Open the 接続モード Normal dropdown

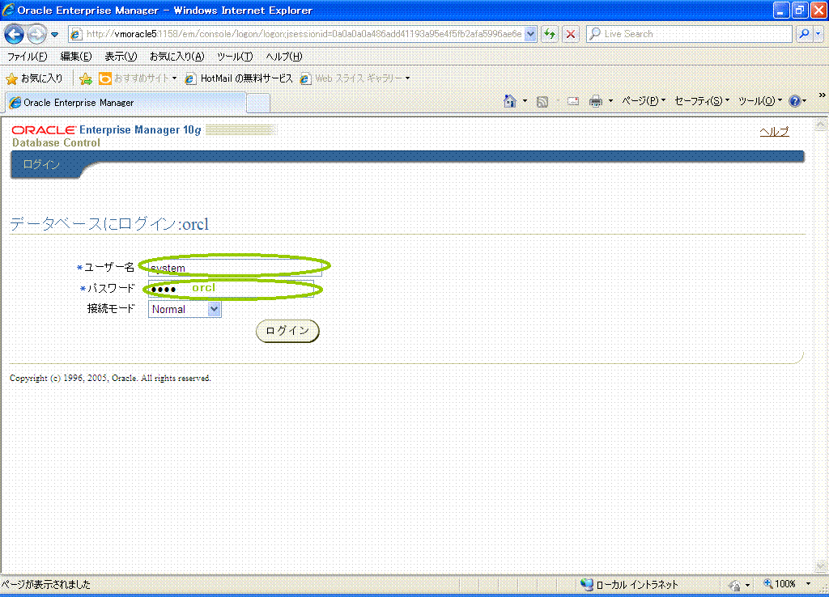[185, 309]
